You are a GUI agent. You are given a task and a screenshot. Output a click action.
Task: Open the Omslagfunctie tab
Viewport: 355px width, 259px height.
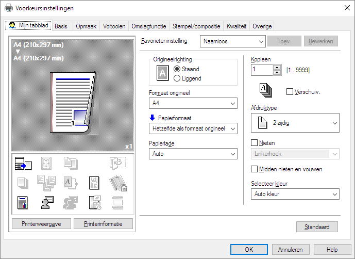(149, 26)
